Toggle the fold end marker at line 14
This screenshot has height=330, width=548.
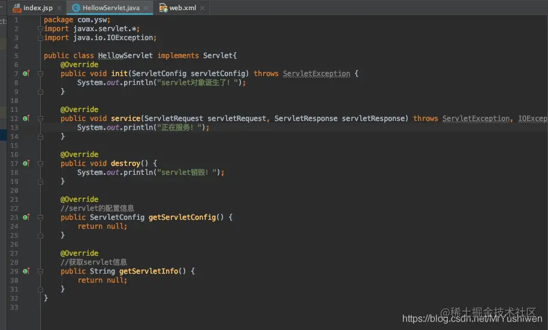40,137
